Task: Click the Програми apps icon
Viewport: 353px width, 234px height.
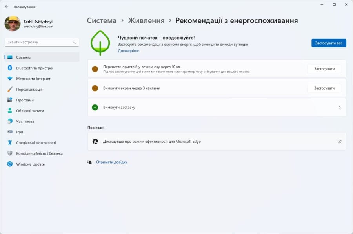Action: pyautogui.click(x=10, y=100)
